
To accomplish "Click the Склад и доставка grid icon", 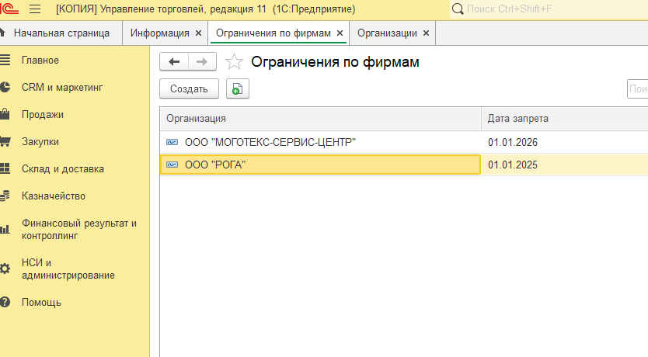I will coord(5,168).
